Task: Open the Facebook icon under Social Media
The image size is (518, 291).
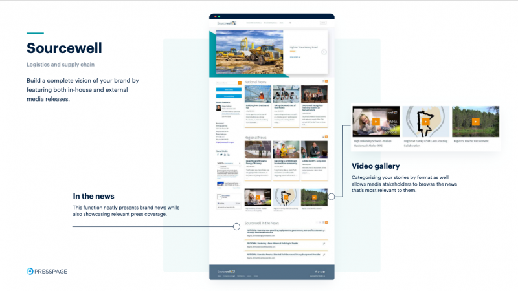Action: (x=218, y=155)
